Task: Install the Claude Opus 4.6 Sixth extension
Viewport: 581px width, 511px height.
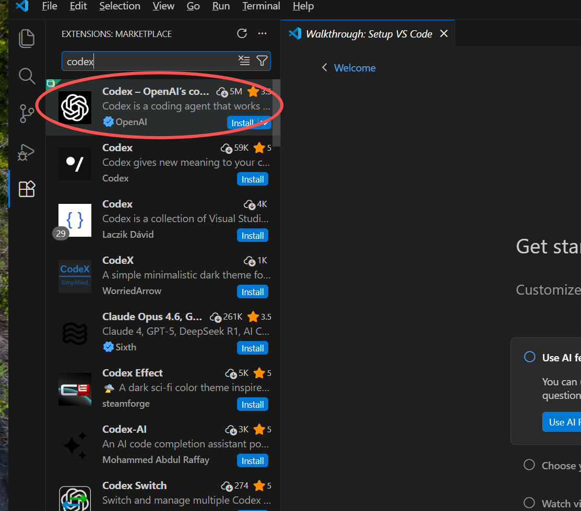Action: pos(253,348)
